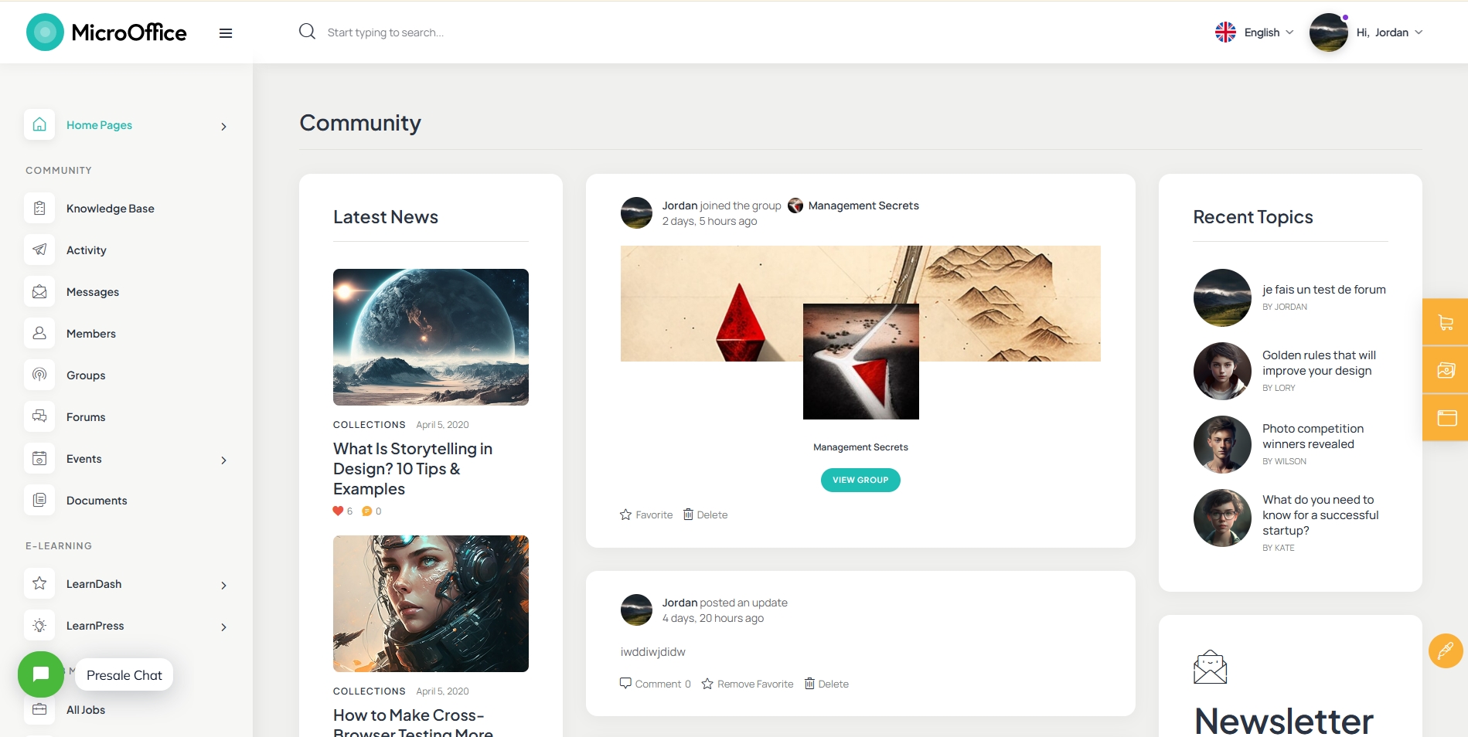Screen dimensions: 1468x737
Task: Select Documents in the sidebar
Action: click(x=97, y=501)
